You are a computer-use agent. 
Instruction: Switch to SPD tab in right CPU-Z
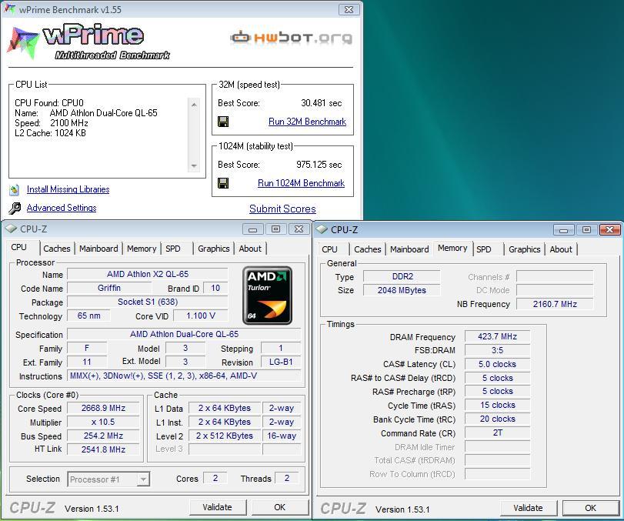pyautogui.click(x=483, y=249)
